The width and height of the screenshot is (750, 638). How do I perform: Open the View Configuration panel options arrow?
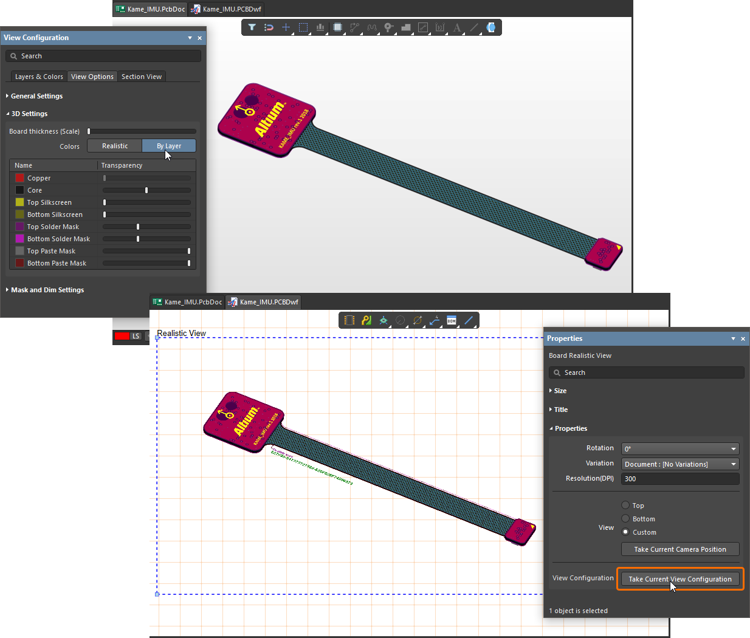(x=190, y=38)
